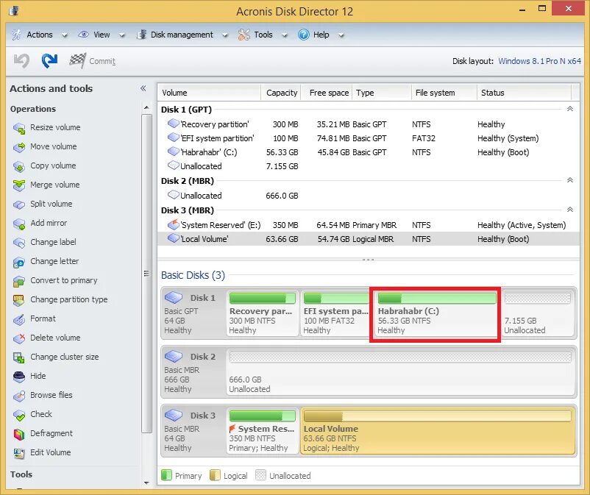
Task: Click the Commit checkered flag icon
Action: coord(77,60)
